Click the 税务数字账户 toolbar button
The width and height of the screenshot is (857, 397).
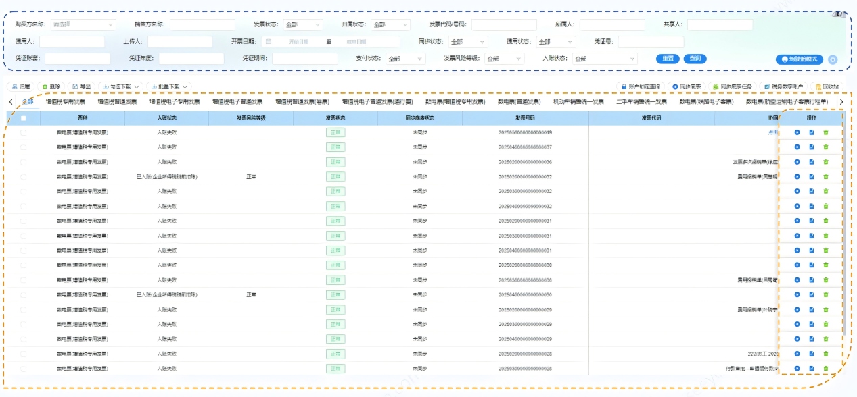[783, 86]
